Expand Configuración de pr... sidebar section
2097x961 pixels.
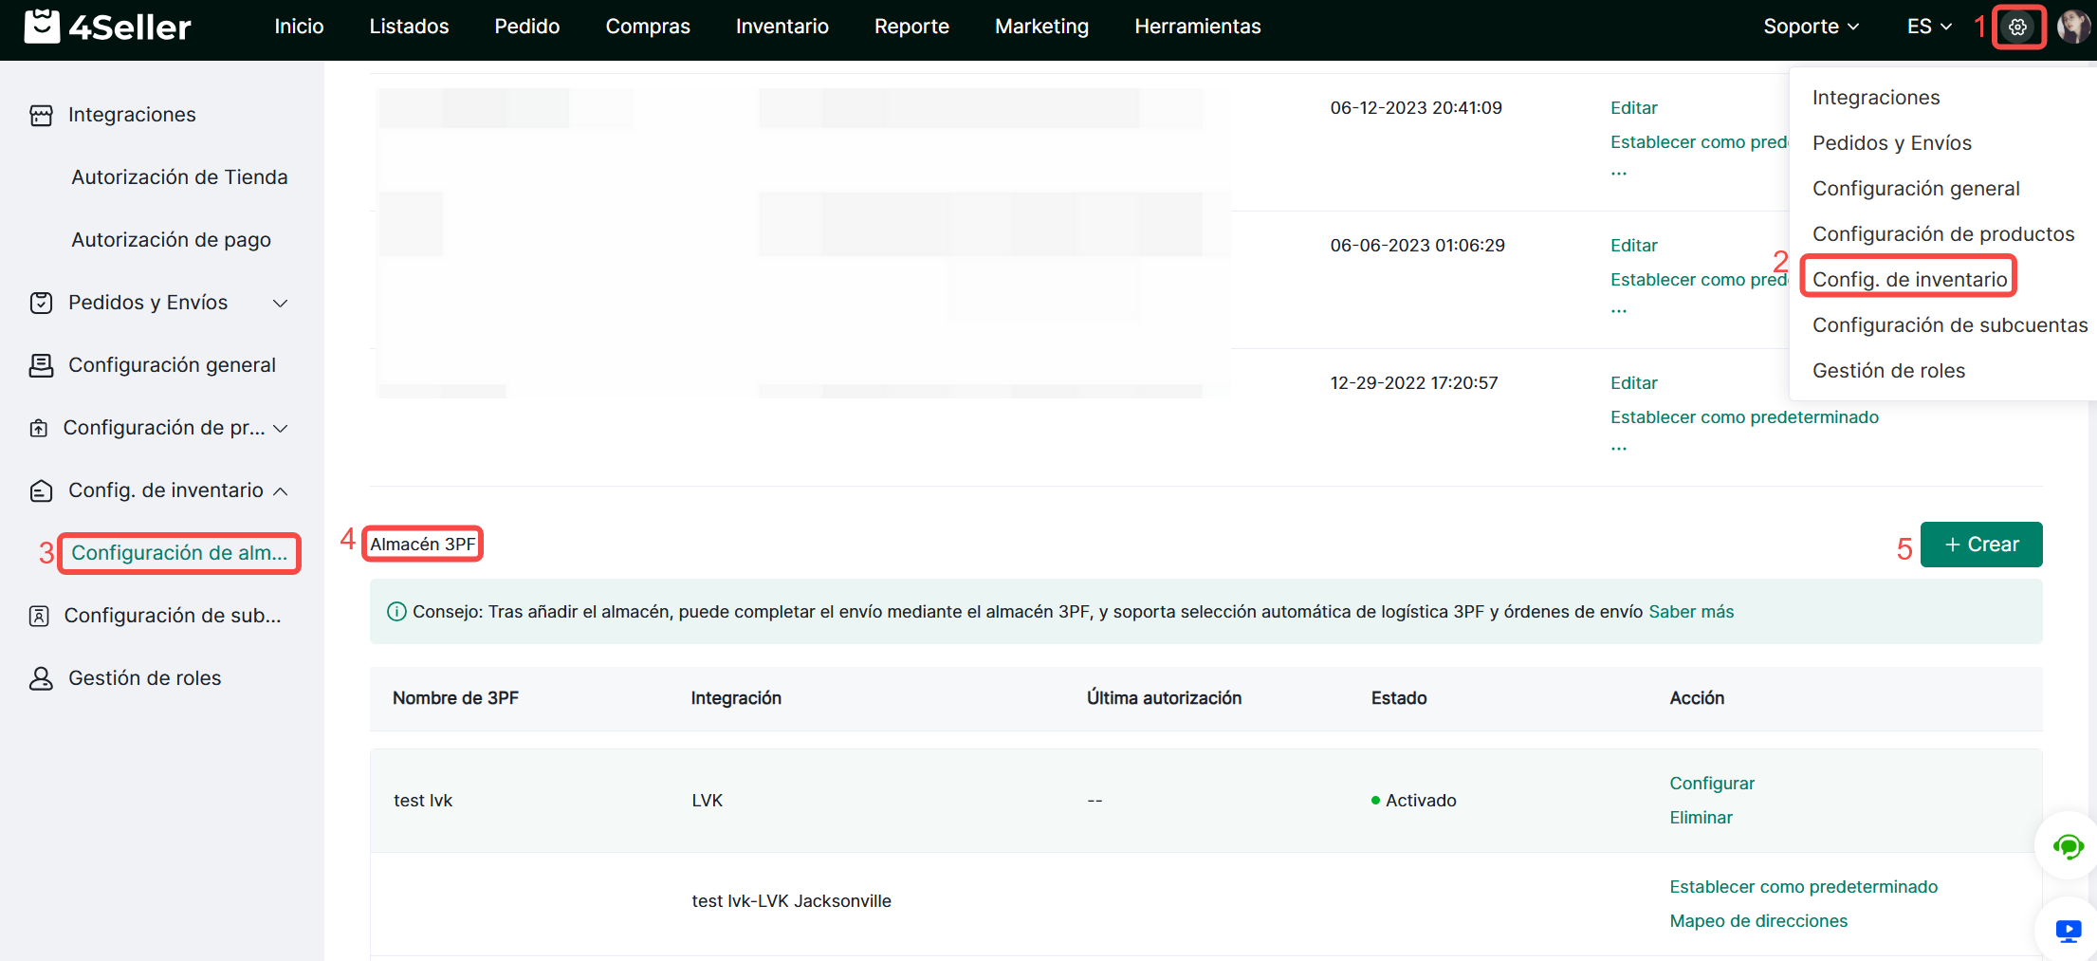280,428
